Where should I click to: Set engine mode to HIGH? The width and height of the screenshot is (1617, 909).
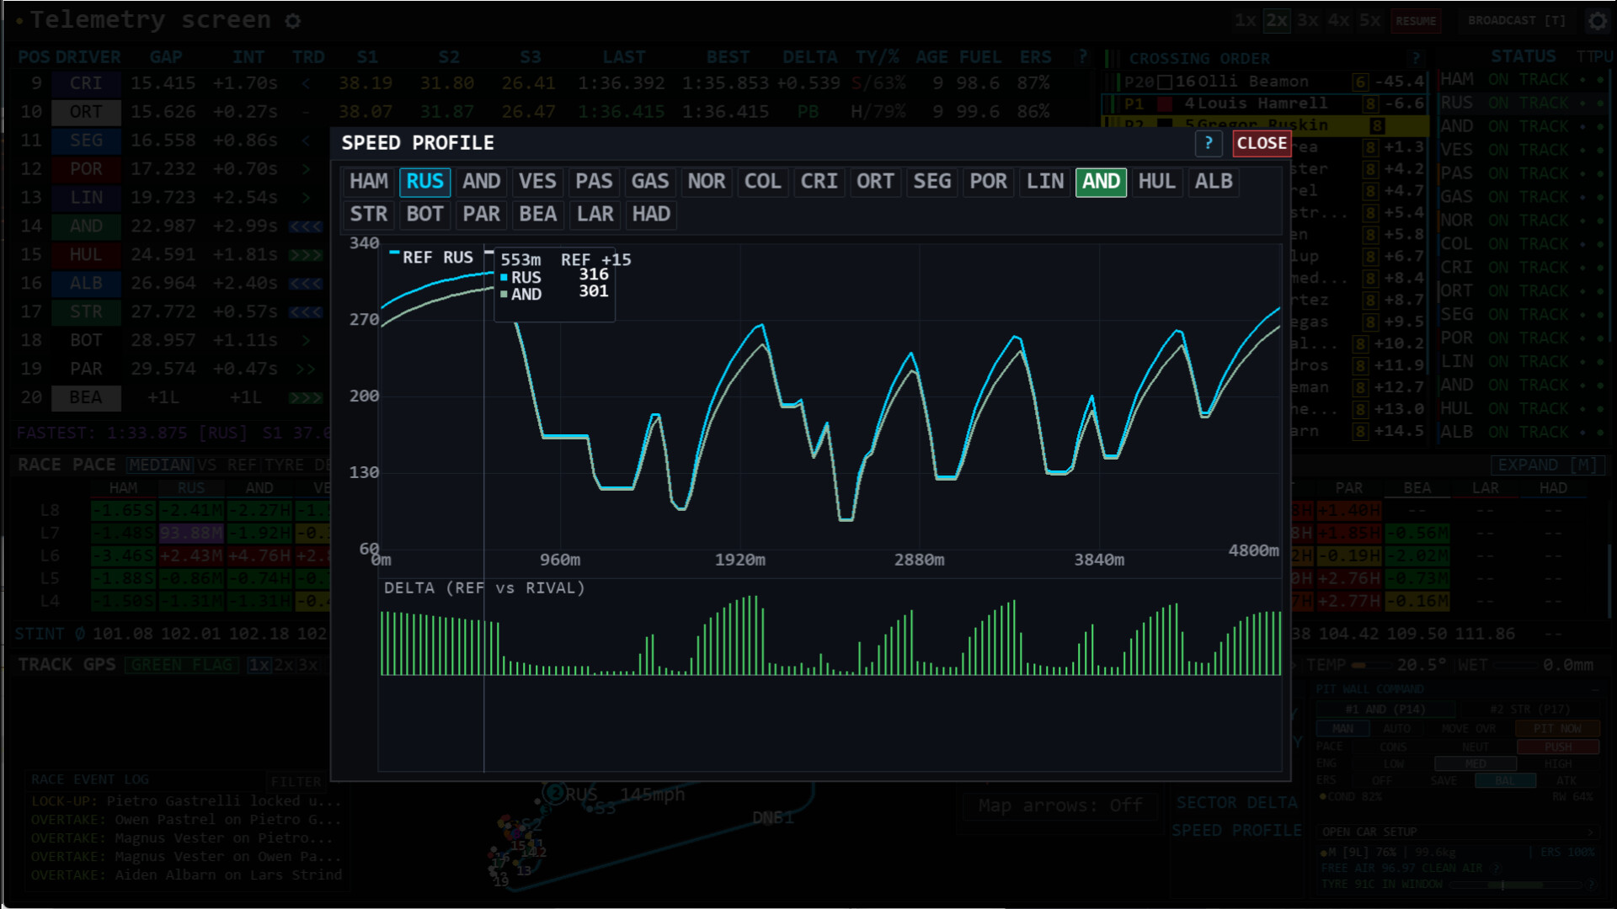click(x=1558, y=763)
